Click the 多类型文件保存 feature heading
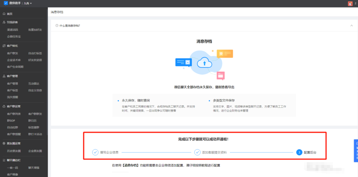The image size is (358, 177). coord(224,100)
